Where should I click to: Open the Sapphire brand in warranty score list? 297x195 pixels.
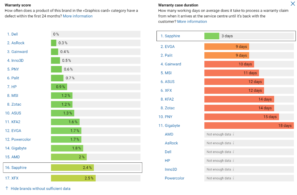click(x=16, y=167)
